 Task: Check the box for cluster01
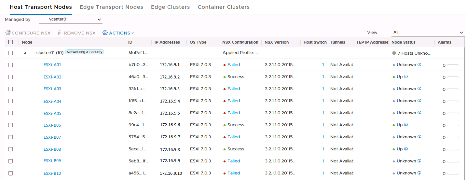11,53
